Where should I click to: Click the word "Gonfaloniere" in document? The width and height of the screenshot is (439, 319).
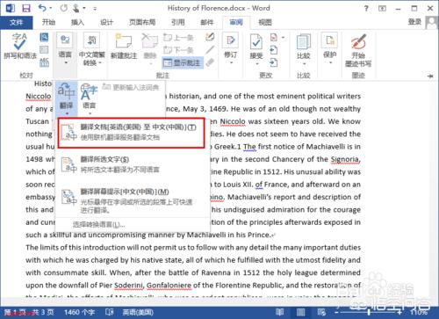[x=169, y=286]
